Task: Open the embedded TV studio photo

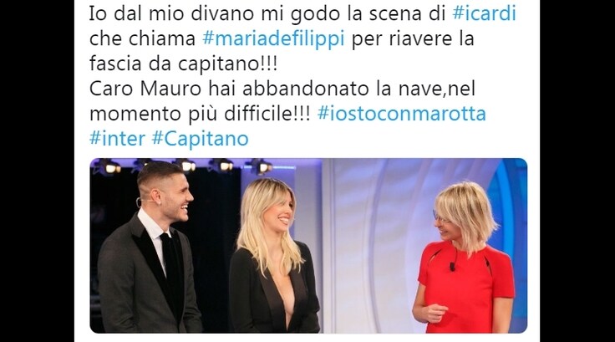Action: coord(308,246)
